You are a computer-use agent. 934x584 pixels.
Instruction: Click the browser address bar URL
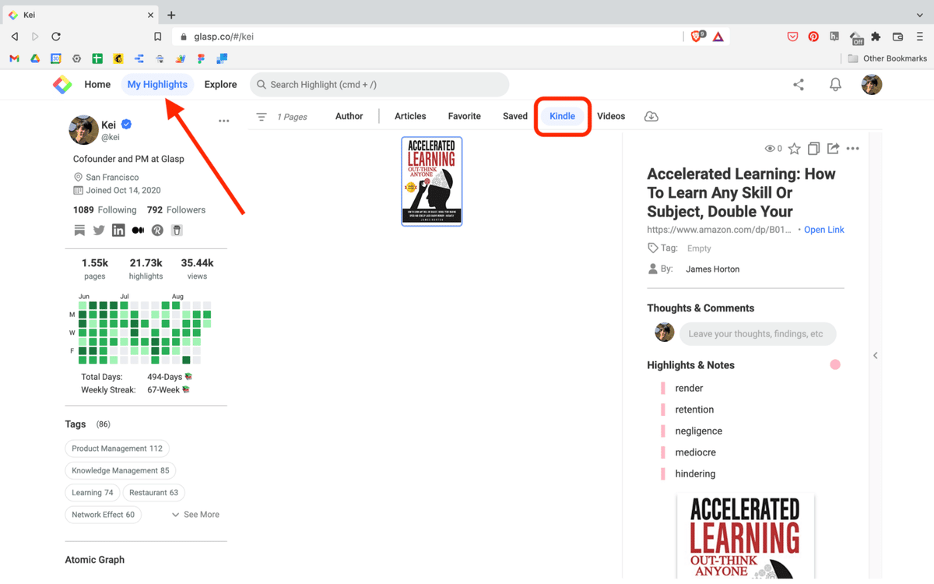point(223,37)
